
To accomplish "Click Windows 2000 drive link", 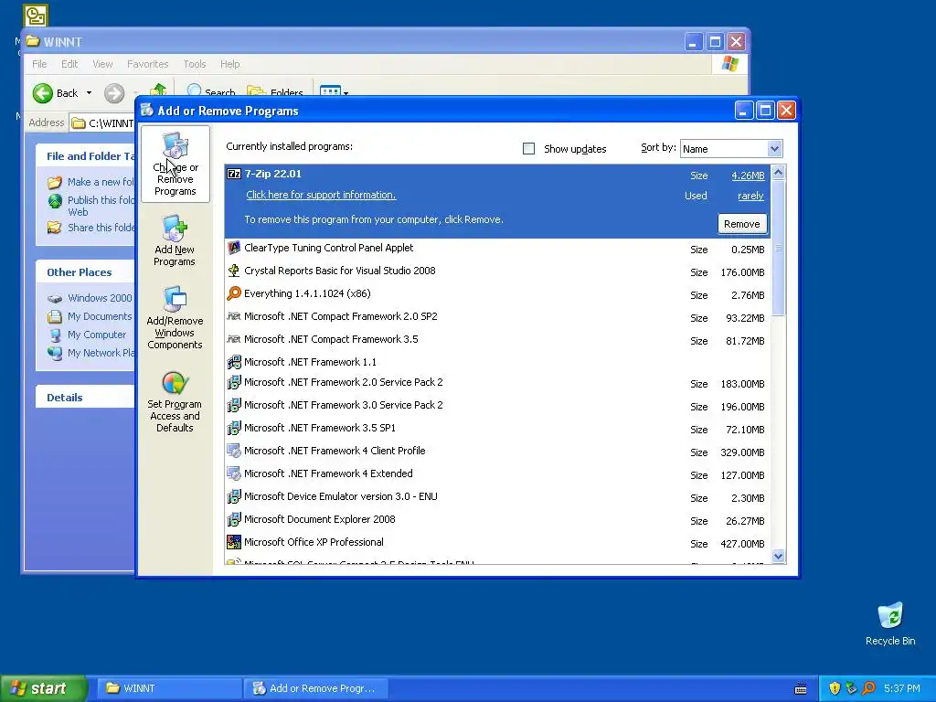I will (100, 298).
